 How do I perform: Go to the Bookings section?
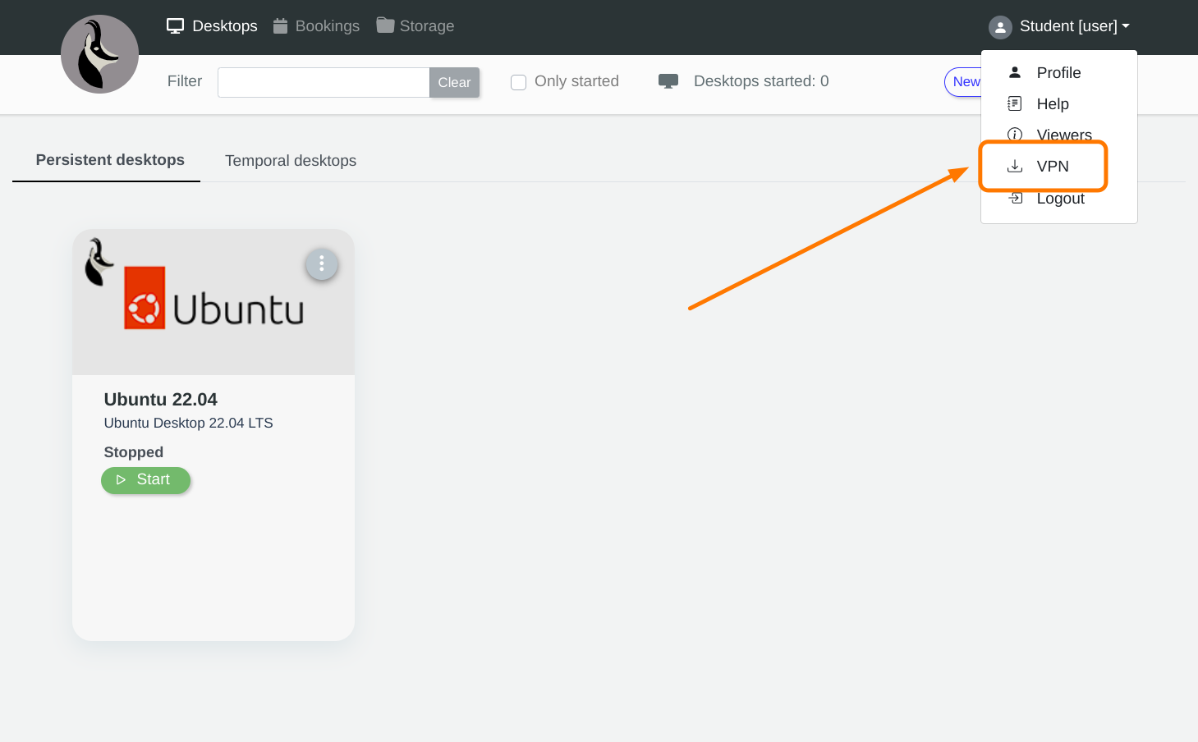316,26
